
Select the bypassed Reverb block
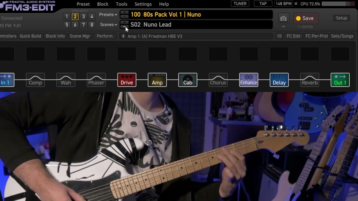click(310, 80)
